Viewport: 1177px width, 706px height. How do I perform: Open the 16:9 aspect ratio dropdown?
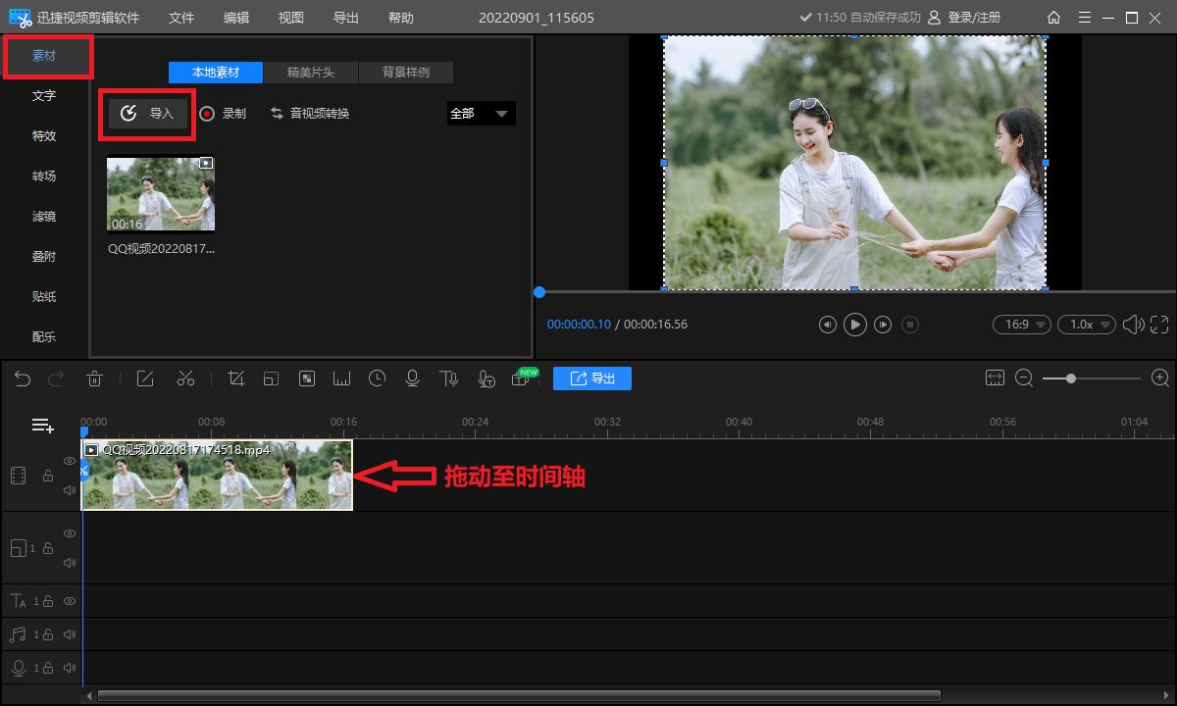[1021, 324]
